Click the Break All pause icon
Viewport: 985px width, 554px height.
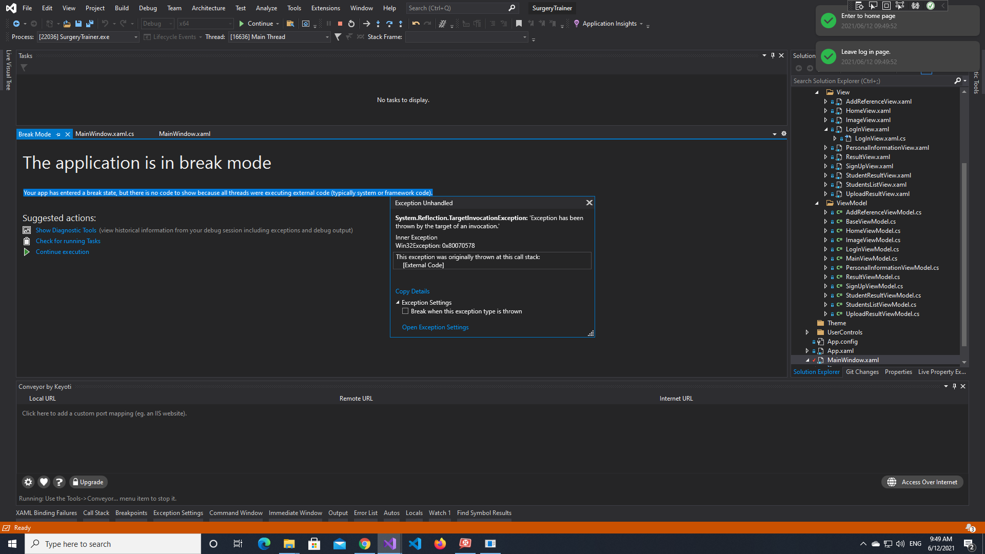329,23
